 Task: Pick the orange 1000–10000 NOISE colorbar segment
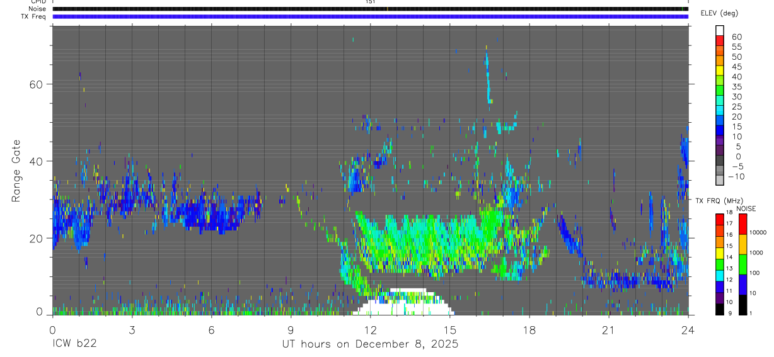point(743,244)
